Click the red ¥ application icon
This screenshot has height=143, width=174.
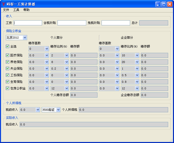click(x=4, y=4)
